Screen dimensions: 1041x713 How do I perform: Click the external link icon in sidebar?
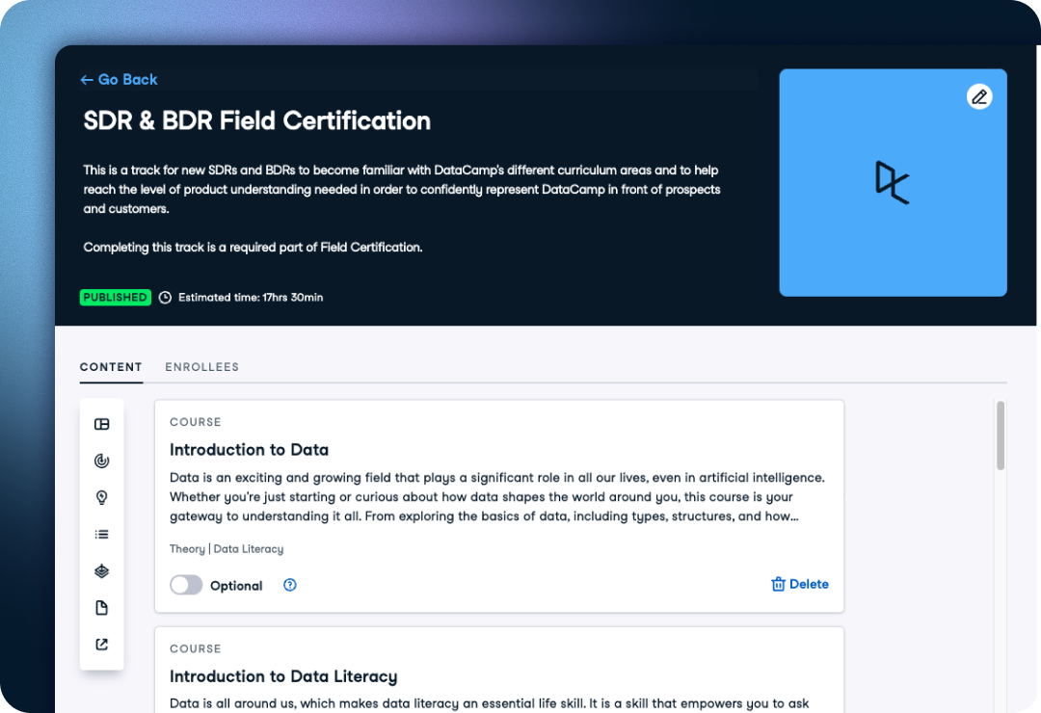tap(101, 645)
